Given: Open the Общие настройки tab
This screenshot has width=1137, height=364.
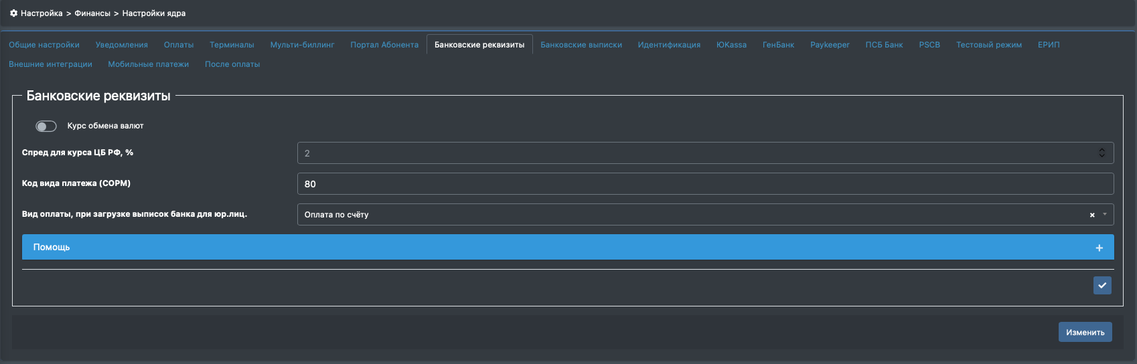Looking at the screenshot, I should tap(44, 45).
